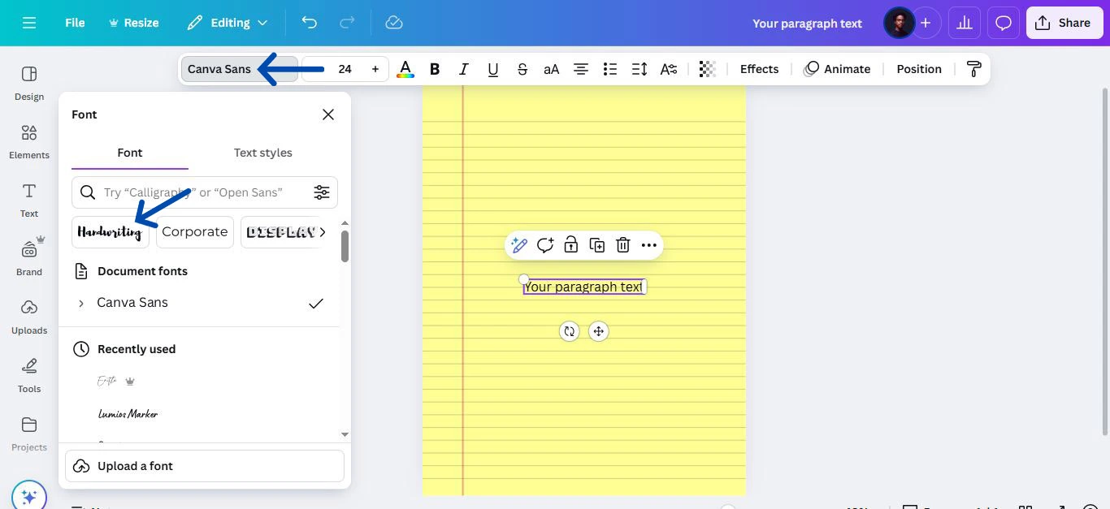The width and height of the screenshot is (1110, 509).
Task: Open the Position panel
Action: coord(919,69)
